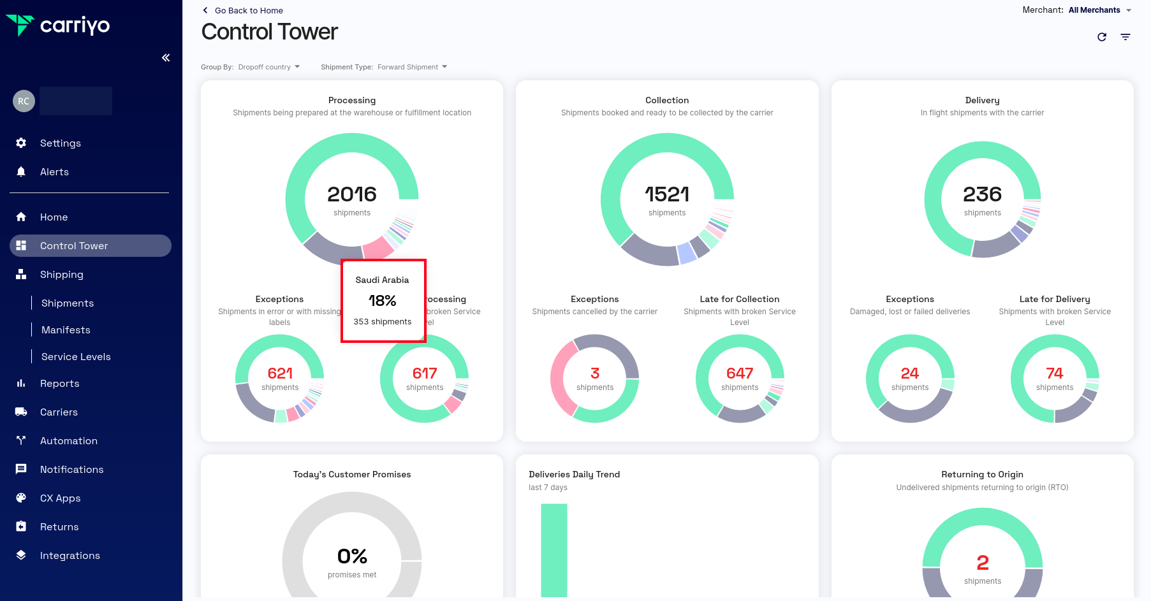
Task: Click the CX Apps palette icon
Action: pos(21,498)
